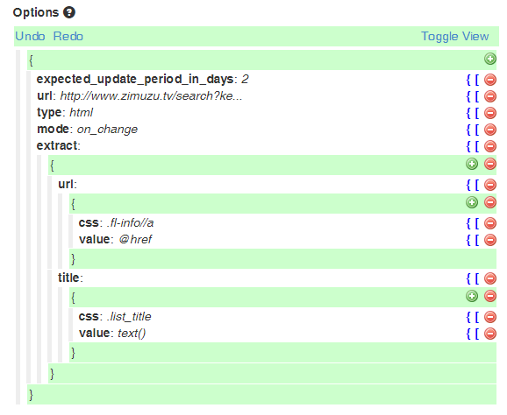Collapse the root object opening brace
The width and height of the screenshot is (507, 415).
(31, 60)
